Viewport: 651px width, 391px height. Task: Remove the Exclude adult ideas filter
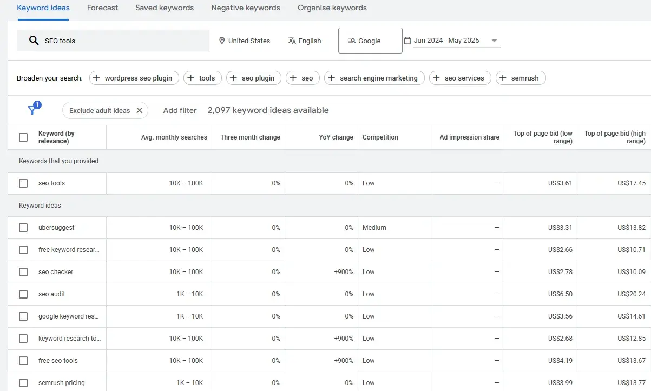(140, 110)
